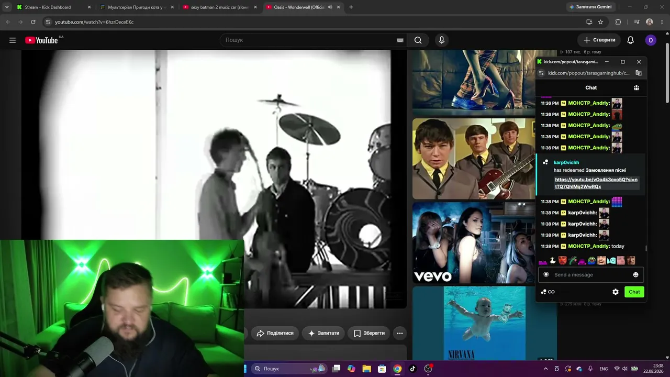Image resolution: width=670 pixels, height=377 pixels.
Task: Open the vintage band with guitar thumbnail
Action: pos(473,159)
